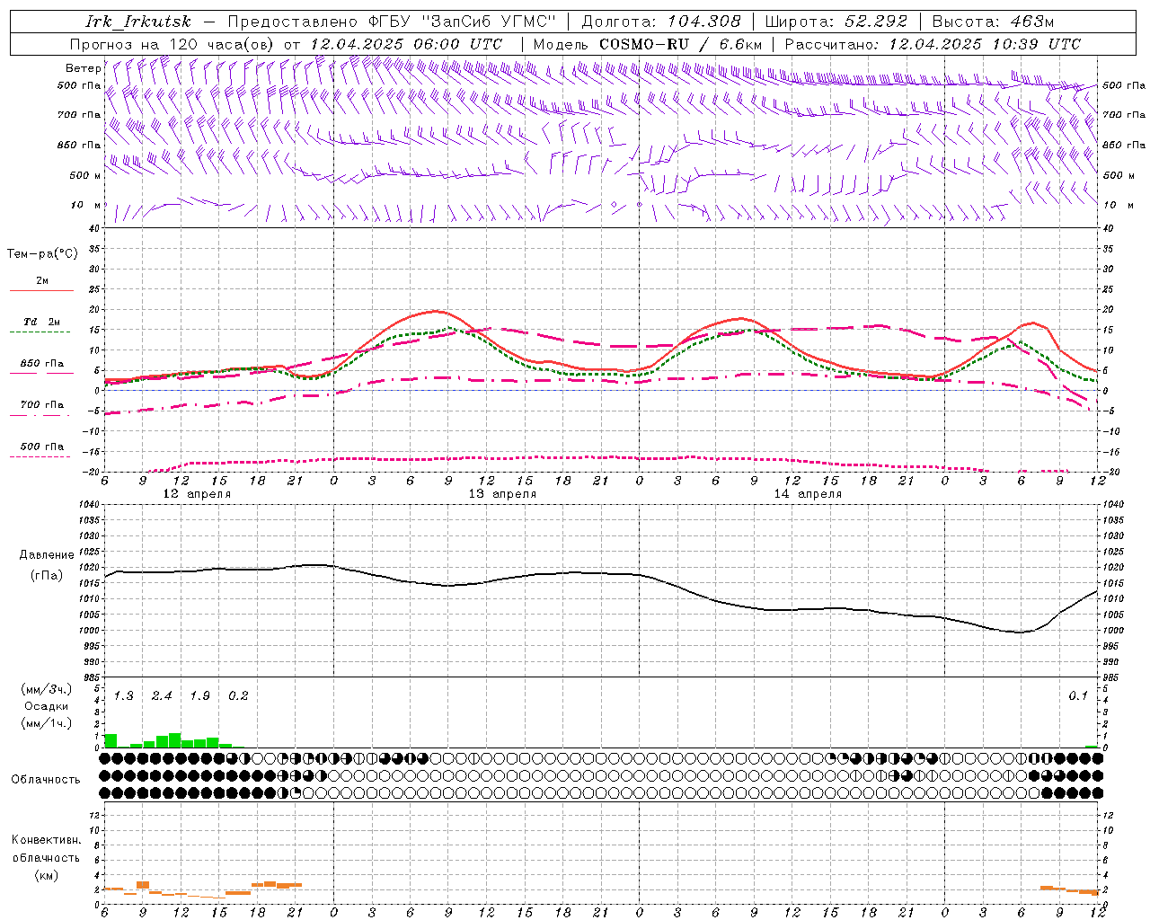
Task: Click the 3-hour precipitation value 1.9
Action: point(199,696)
